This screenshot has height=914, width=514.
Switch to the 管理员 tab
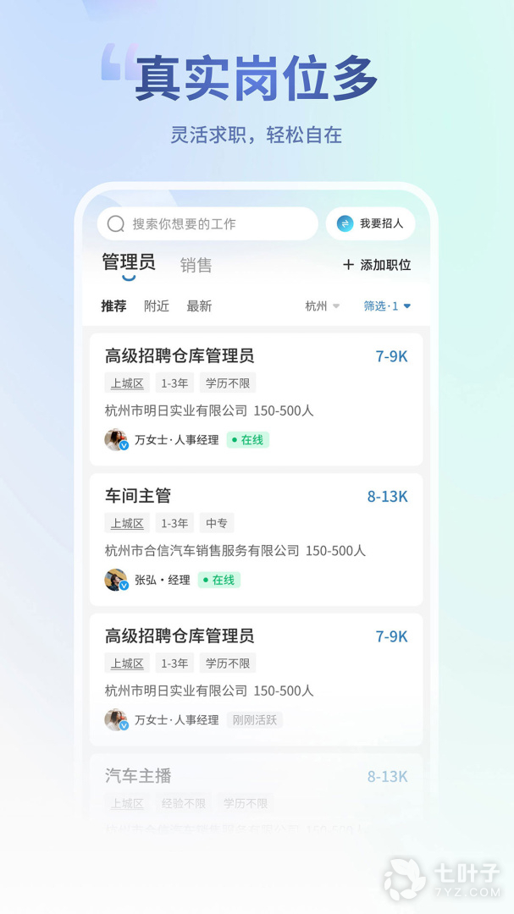[129, 262]
